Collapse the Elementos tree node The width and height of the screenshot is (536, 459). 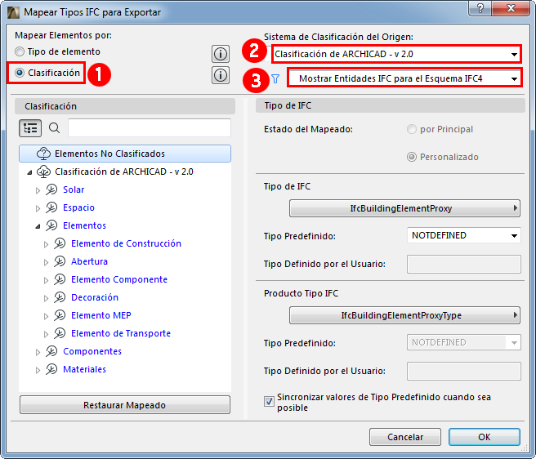38,226
